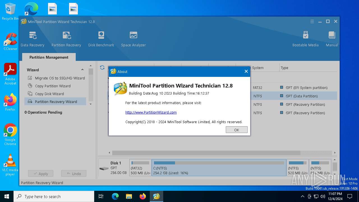
Task: Open the Google Chrome desktop shortcut
Action: [x=10, y=134]
